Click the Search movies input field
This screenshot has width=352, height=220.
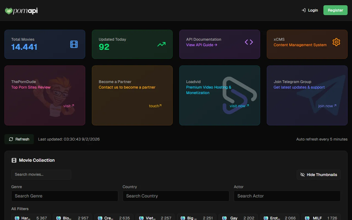41,175
